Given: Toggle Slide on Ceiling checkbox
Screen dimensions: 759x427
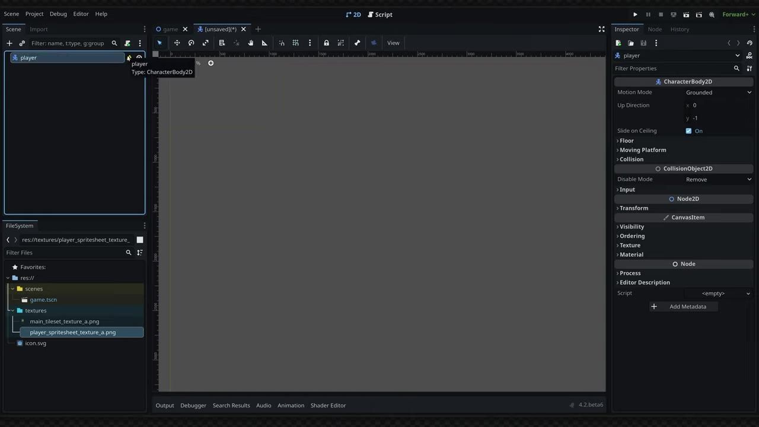Looking at the screenshot, I should click(x=688, y=131).
